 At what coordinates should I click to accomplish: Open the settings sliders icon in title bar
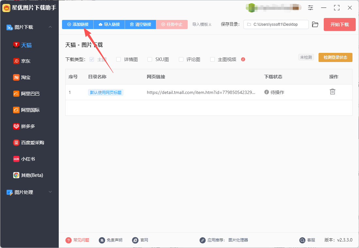coord(310,8)
